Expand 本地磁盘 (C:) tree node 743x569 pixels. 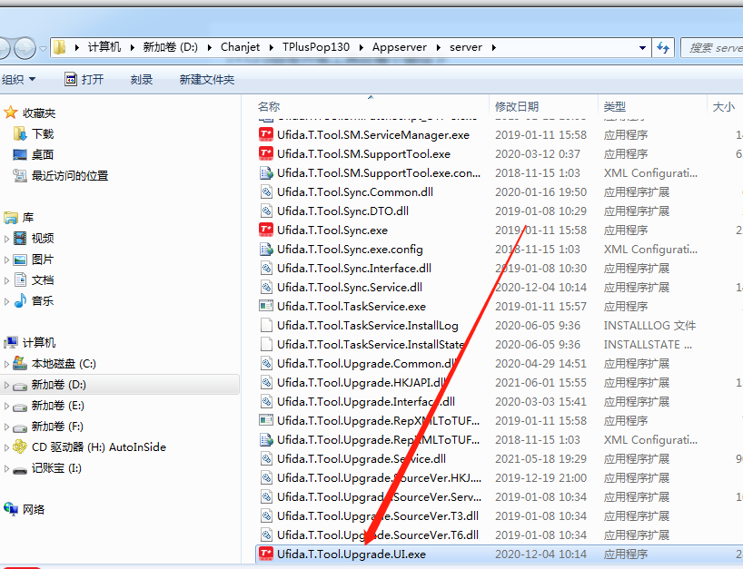click(x=6, y=364)
